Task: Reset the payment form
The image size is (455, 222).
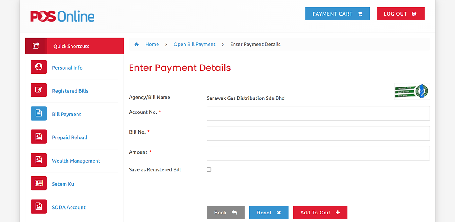Action: pos(268,213)
